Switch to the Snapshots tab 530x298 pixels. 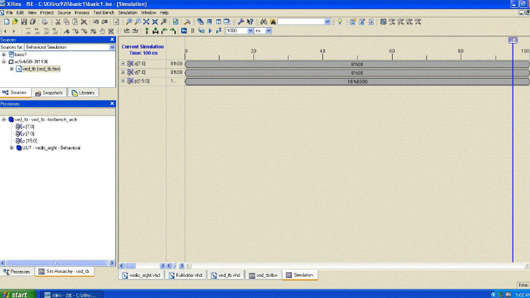(48, 93)
